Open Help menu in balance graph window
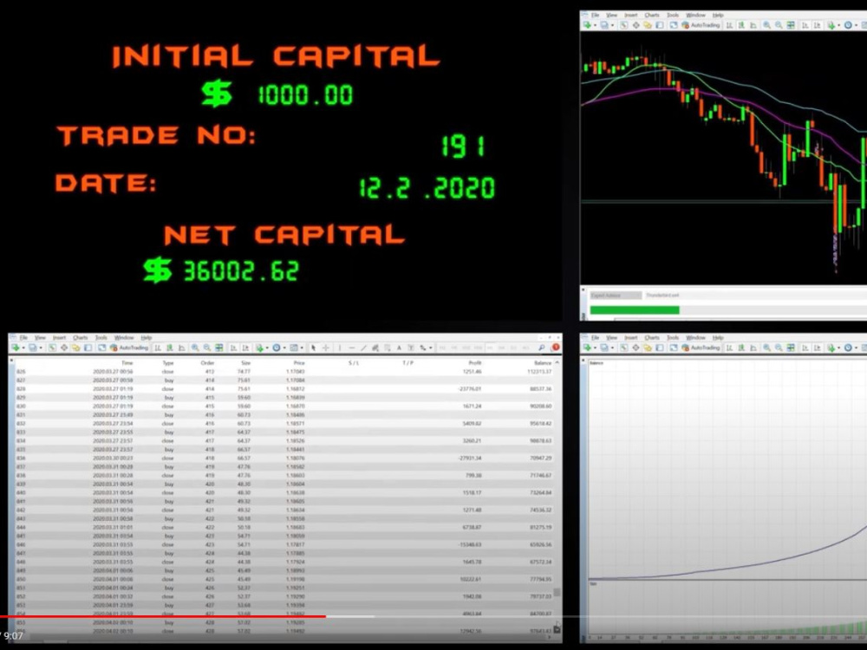The height and width of the screenshot is (650, 867). pyautogui.click(x=718, y=338)
